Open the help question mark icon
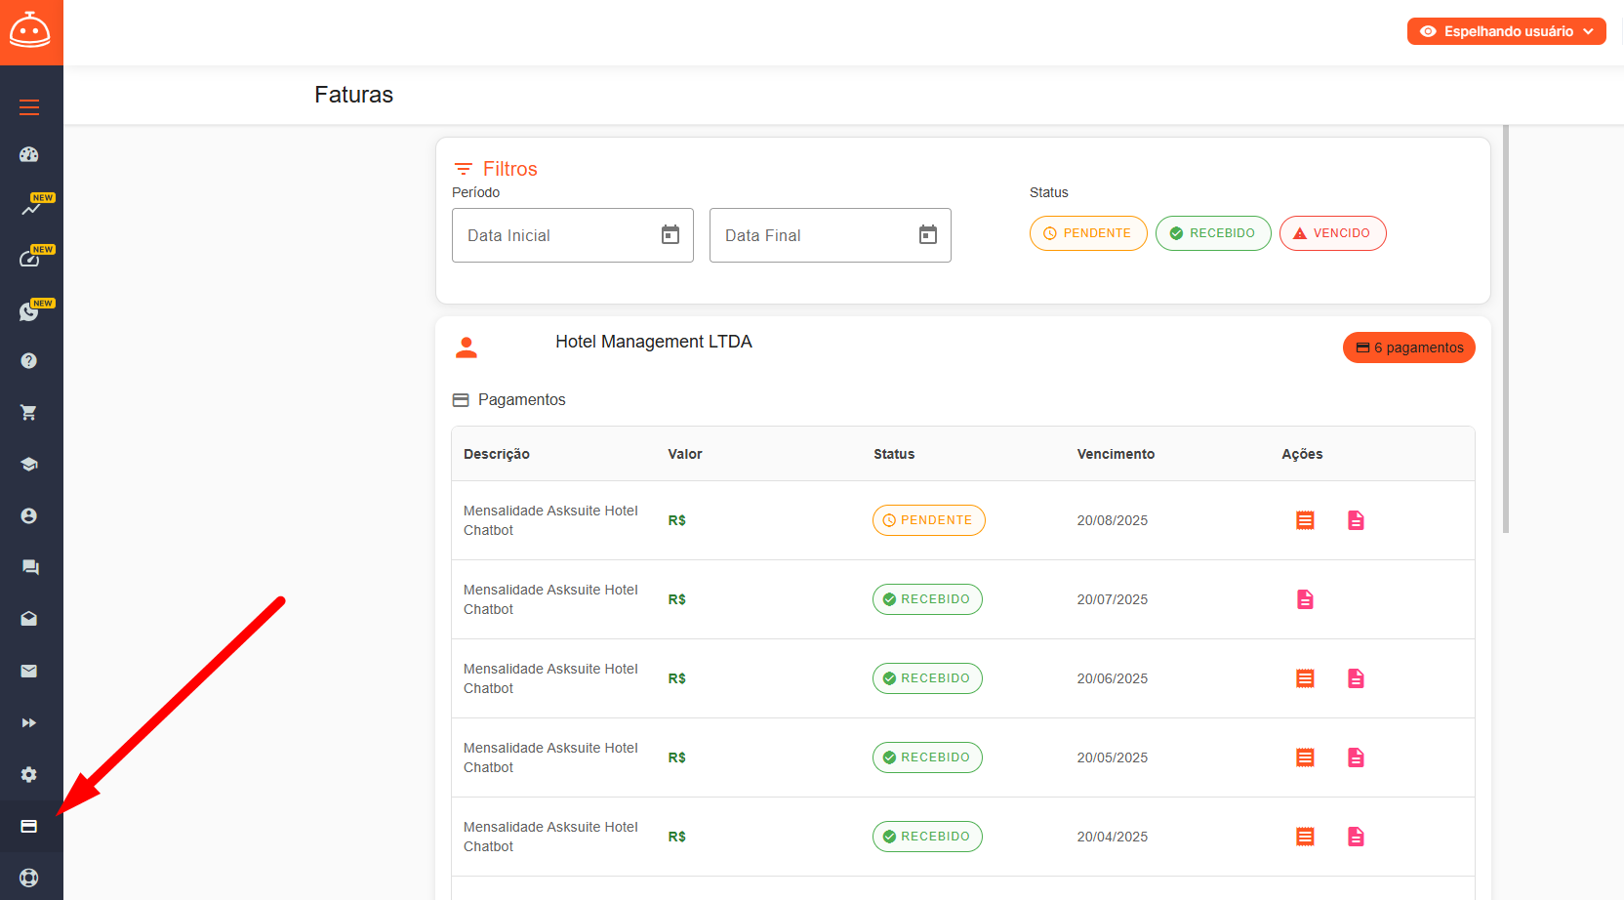The image size is (1624, 900). (x=29, y=361)
